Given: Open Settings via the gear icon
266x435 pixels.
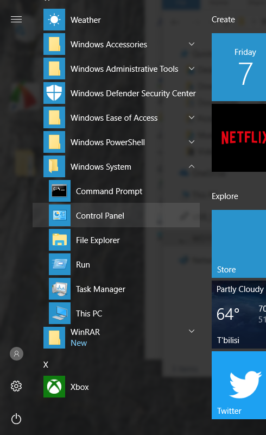Looking at the screenshot, I should point(16,386).
